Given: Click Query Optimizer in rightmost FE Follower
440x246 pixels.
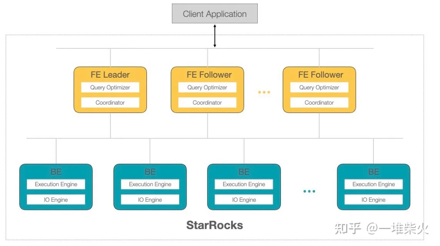Looking at the screenshot, I should tap(319, 87).
